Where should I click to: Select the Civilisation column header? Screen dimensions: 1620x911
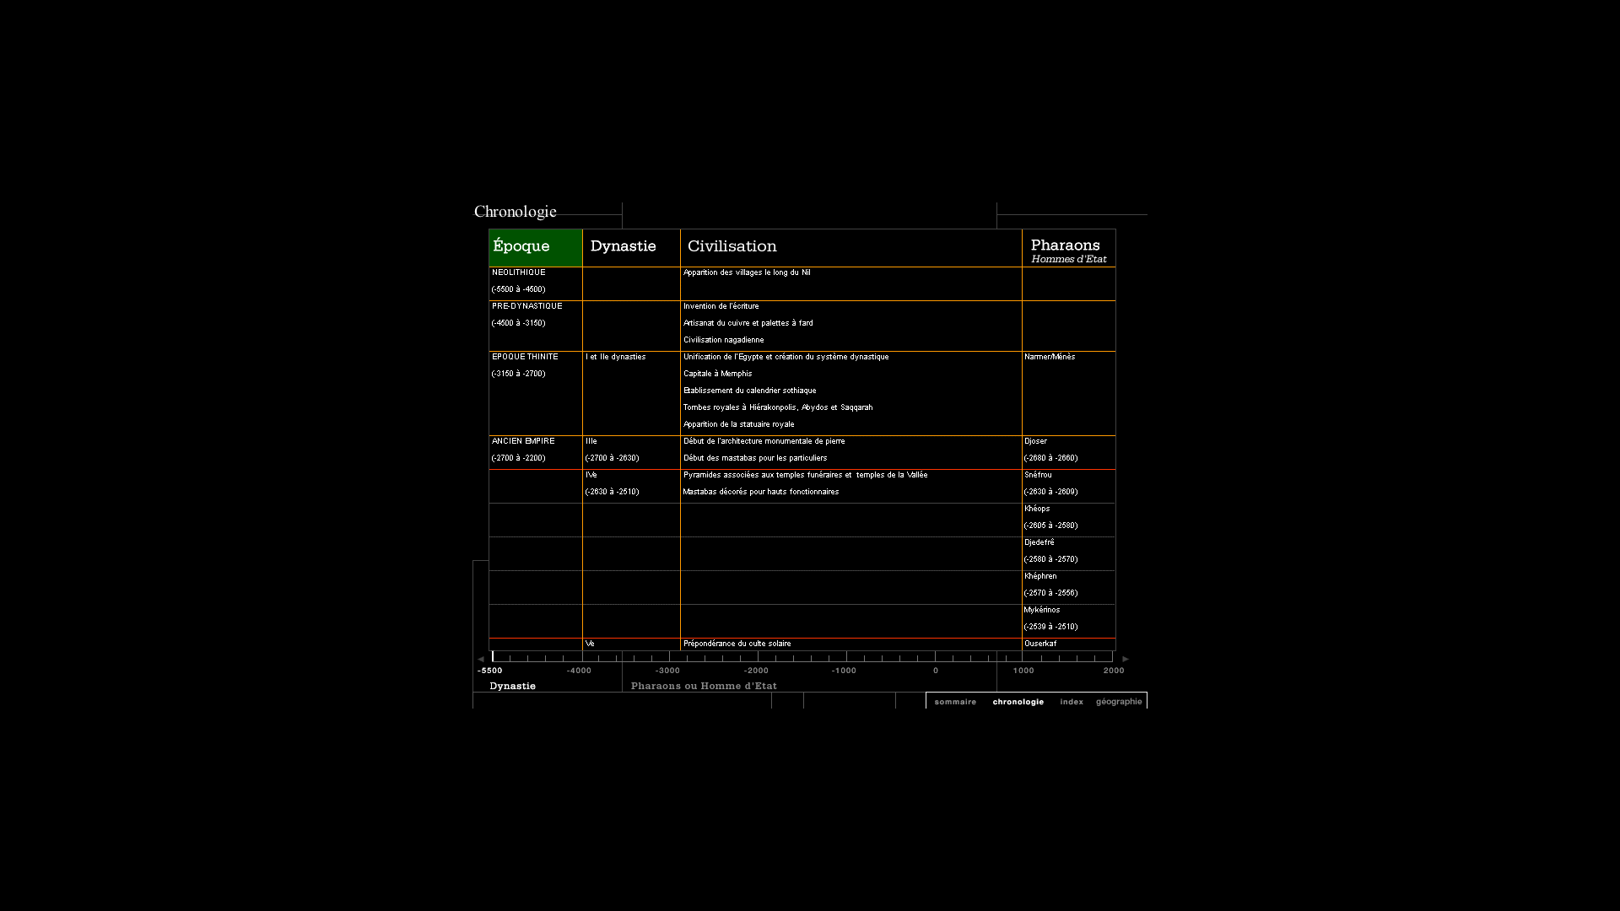click(850, 248)
